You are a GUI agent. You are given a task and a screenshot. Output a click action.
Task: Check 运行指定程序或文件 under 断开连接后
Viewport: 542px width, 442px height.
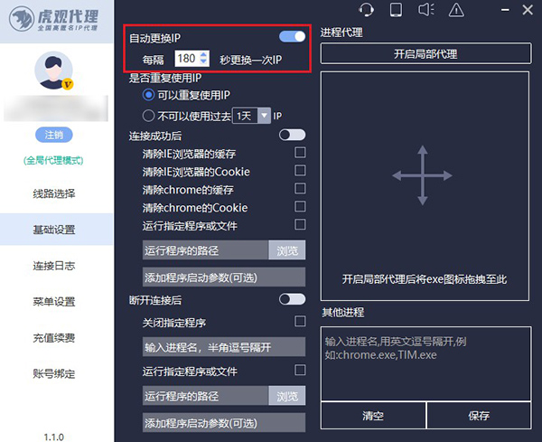tap(300, 370)
